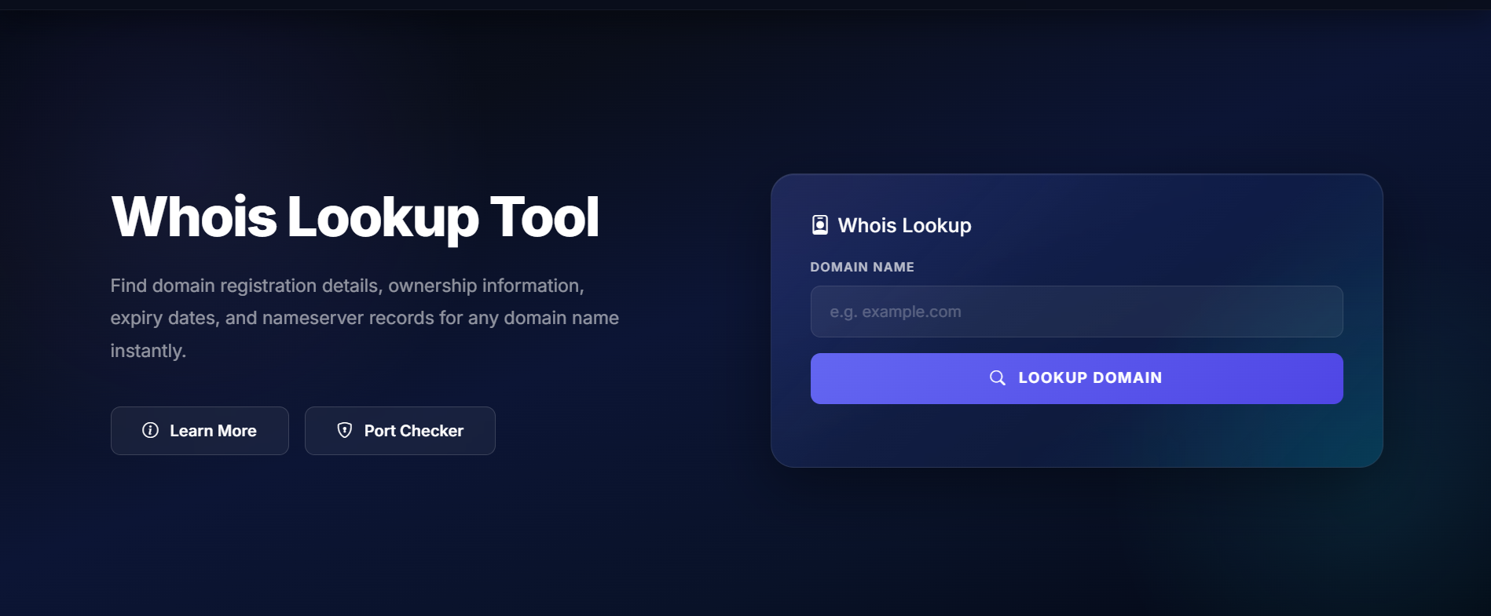Click the 'e.g. example.com' placeholder text
The height and width of the screenshot is (616, 1491).
pyautogui.click(x=895, y=312)
